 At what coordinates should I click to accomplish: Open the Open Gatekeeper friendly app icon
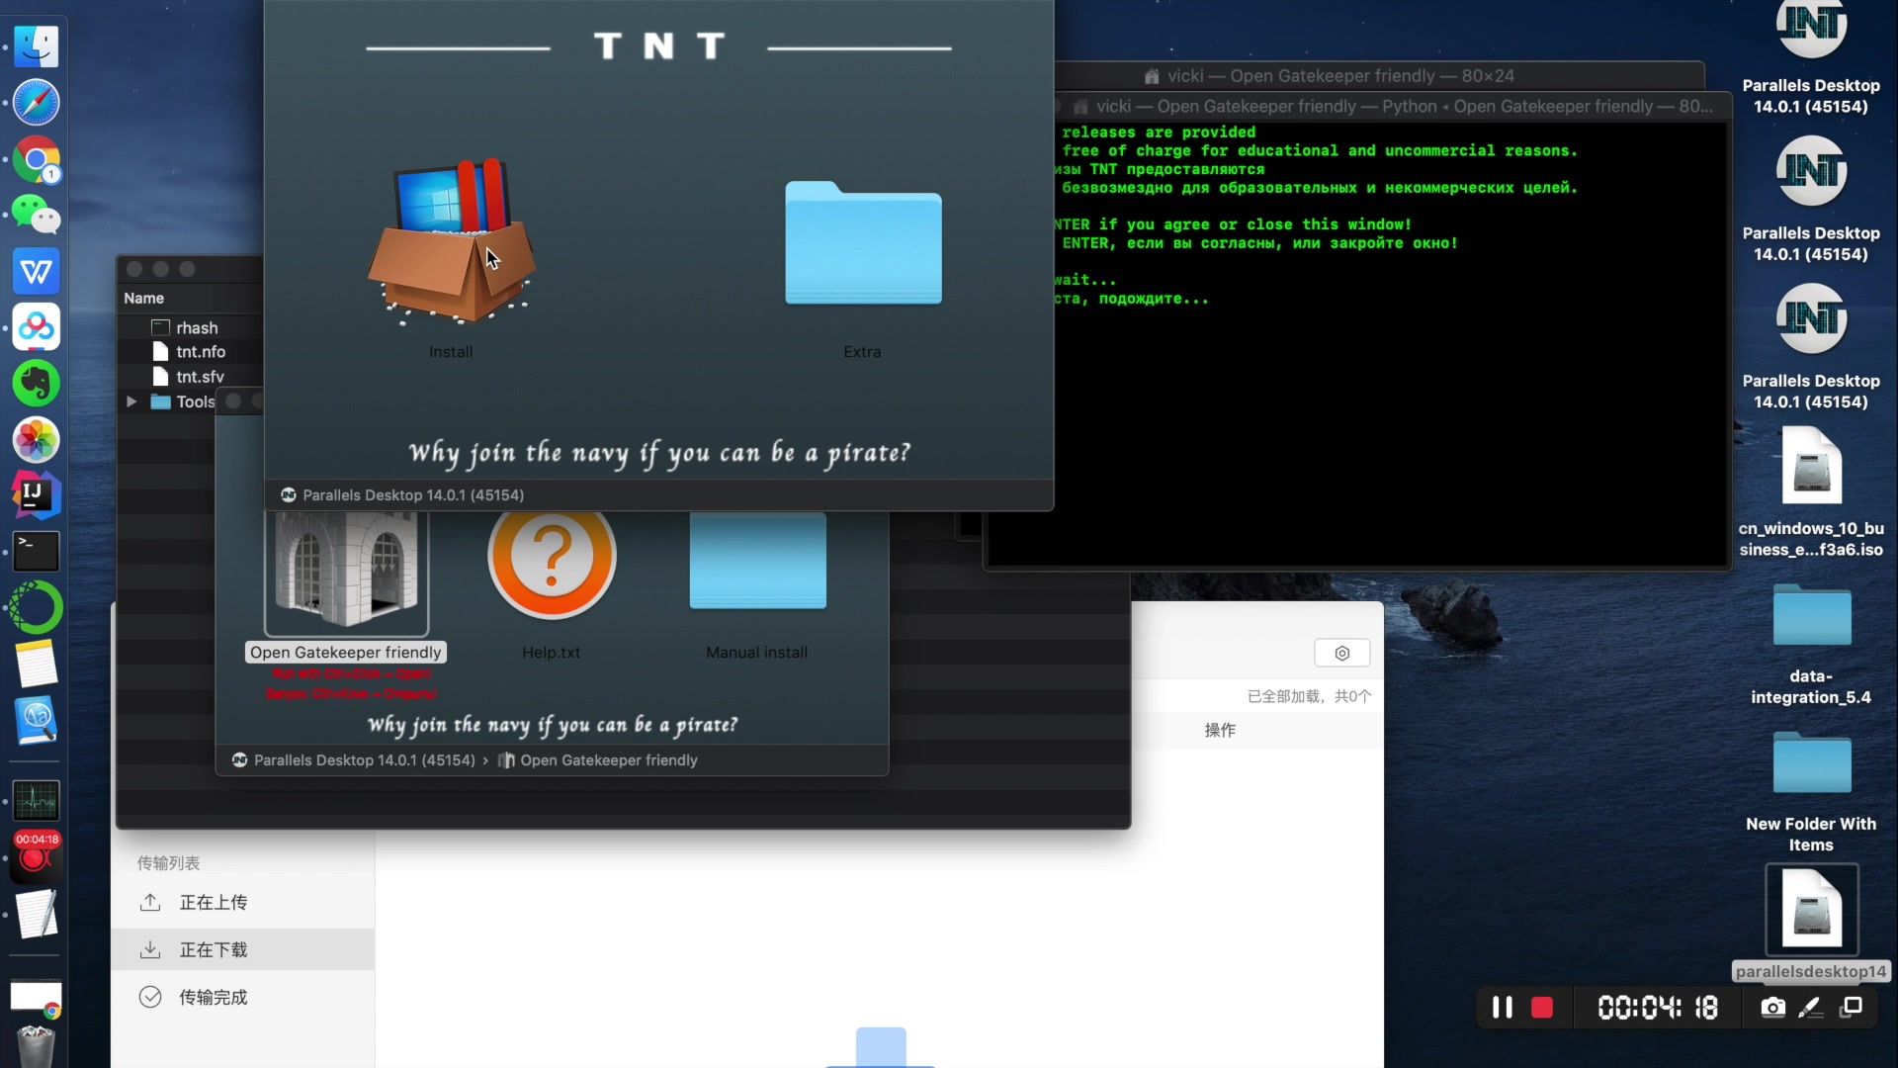(x=346, y=572)
